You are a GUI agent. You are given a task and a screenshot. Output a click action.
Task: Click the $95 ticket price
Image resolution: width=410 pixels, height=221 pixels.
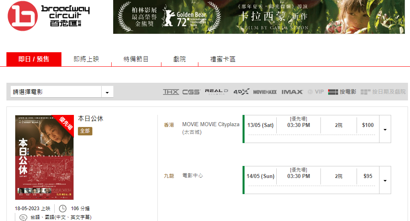[368, 176]
